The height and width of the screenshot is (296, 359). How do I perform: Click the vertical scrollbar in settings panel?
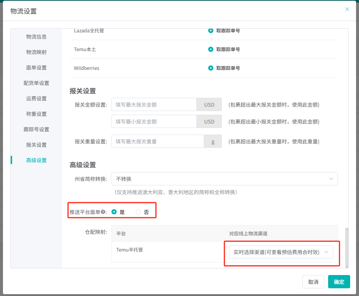[347, 247]
